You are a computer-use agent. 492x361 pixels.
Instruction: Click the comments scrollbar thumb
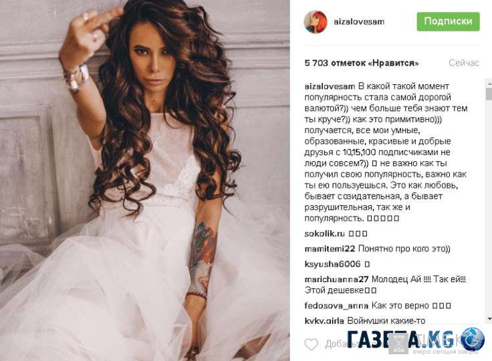(489, 94)
